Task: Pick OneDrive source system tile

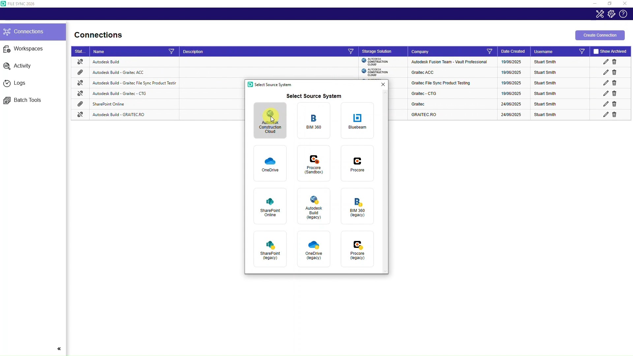Action: [x=270, y=163]
